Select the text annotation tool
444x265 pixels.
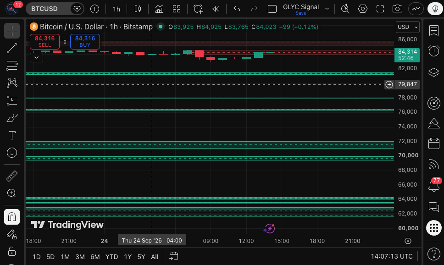point(12,135)
